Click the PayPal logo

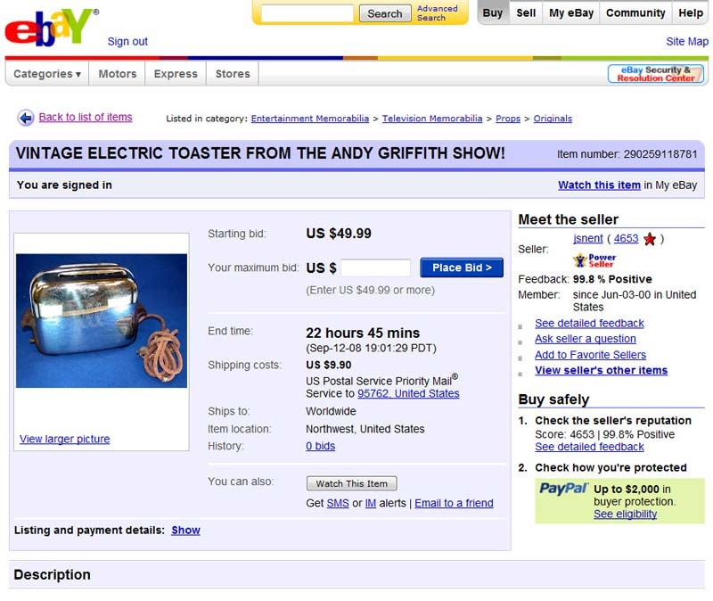[564, 489]
